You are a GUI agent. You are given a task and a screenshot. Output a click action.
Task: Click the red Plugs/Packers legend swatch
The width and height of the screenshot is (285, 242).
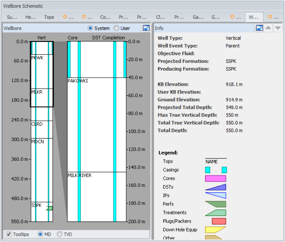click(219, 221)
